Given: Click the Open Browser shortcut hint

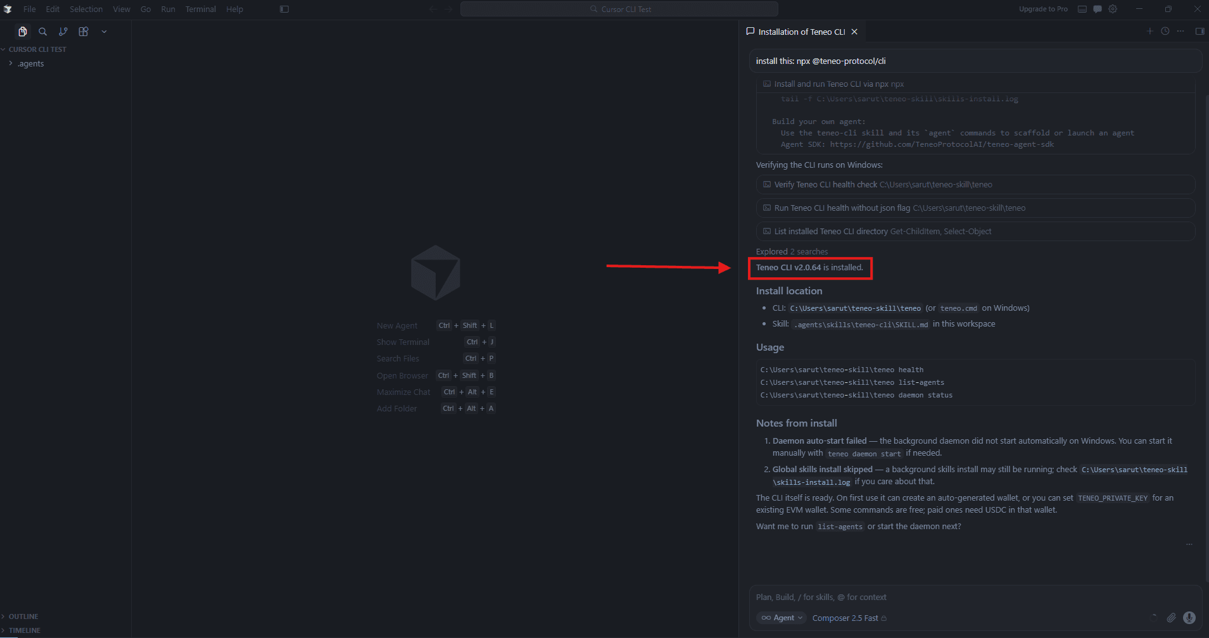Looking at the screenshot, I should pyautogui.click(x=436, y=376).
